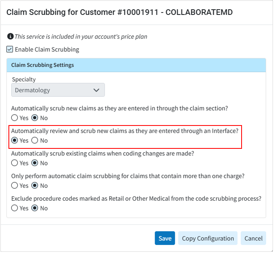This screenshot has width=275, height=253.
Task: Cancel the claim scrubbing dialog
Action: [x=253, y=238]
